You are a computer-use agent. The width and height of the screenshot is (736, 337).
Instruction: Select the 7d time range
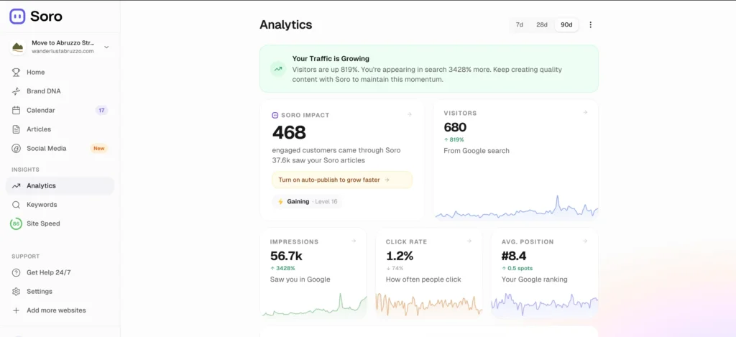(x=520, y=25)
